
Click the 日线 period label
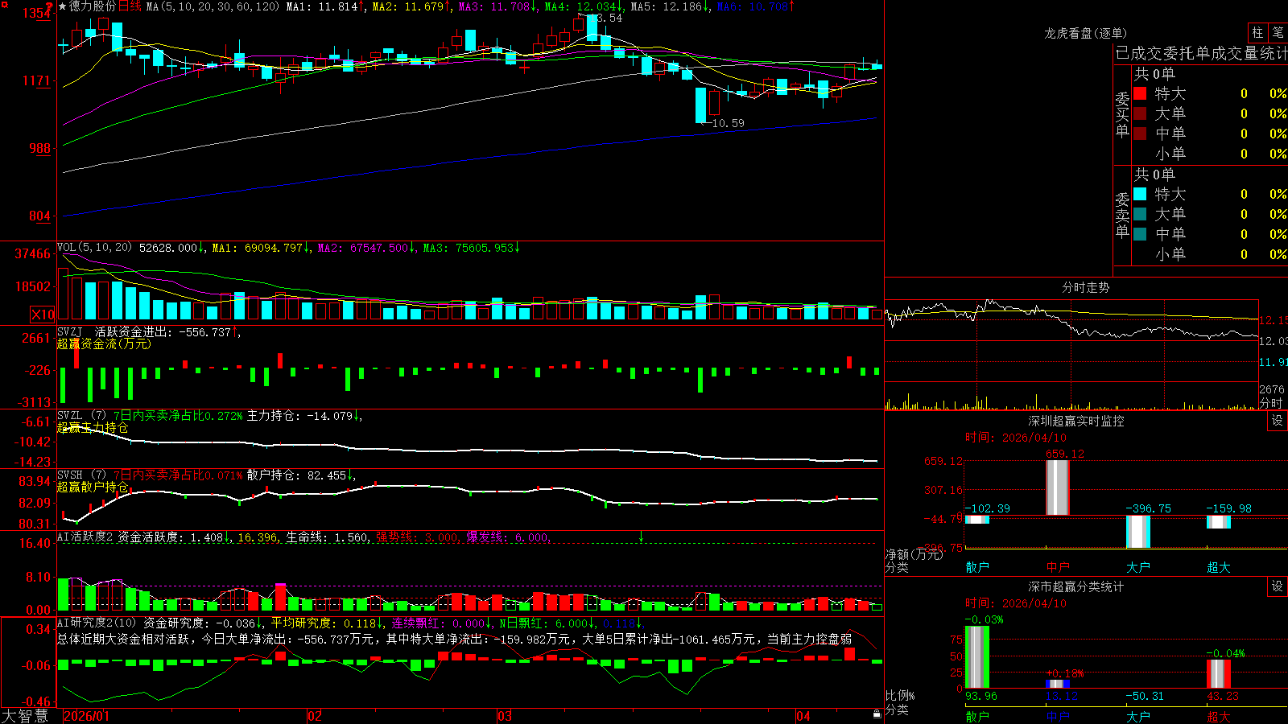tap(130, 6)
